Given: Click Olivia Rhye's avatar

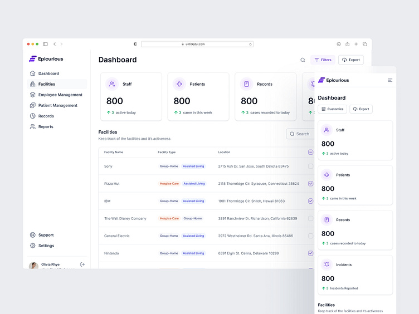Looking at the screenshot, I should [33, 266].
